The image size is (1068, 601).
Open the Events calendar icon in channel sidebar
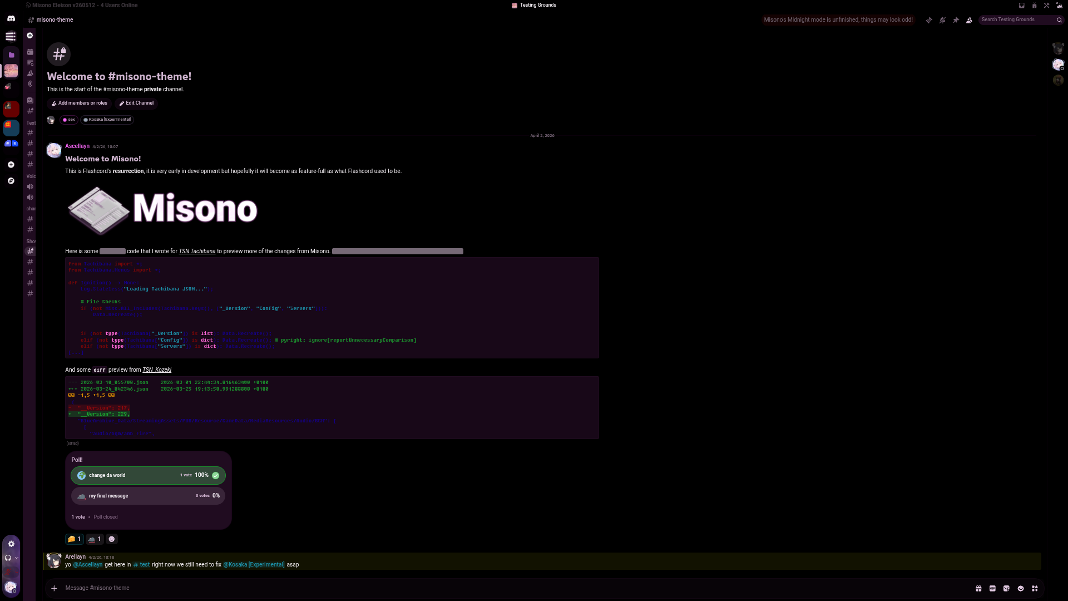(x=30, y=52)
